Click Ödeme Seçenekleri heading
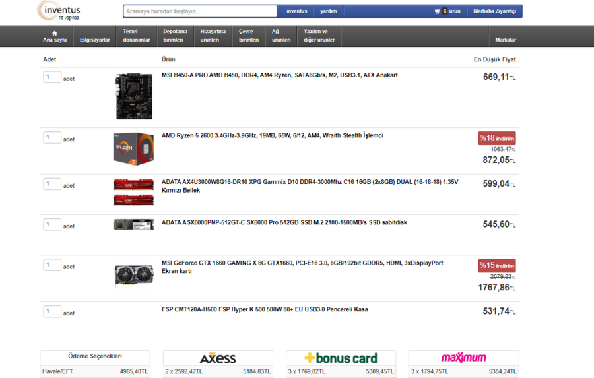Image resolution: width=594 pixels, height=378 pixels. pyautogui.click(x=95, y=356)
